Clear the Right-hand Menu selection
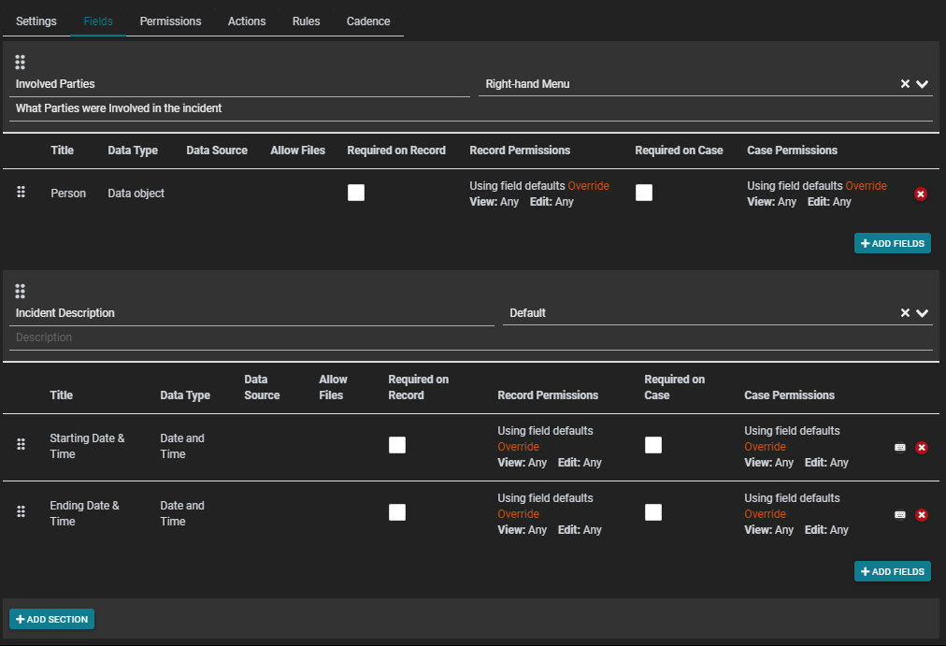This screenshot has height=646, width=946. [905, 84]
